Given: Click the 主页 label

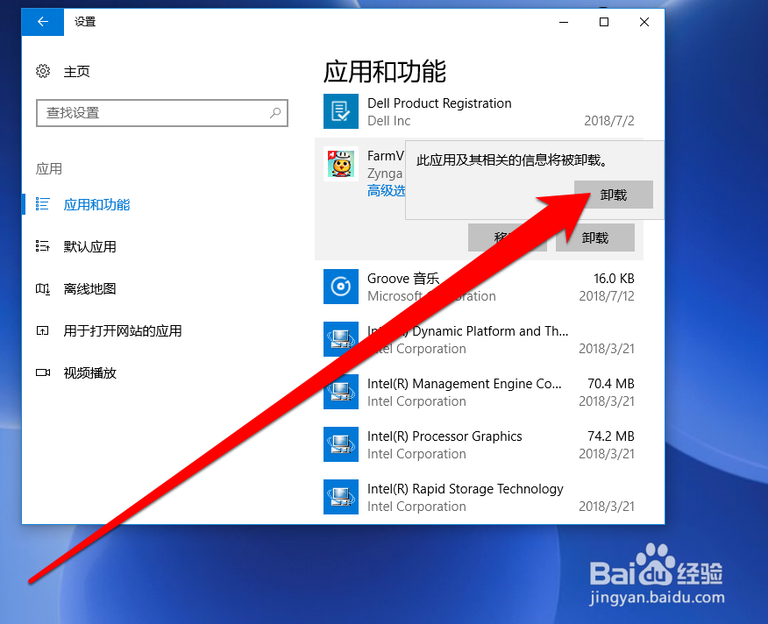Looking at the screenshot, I should [77, 72].
